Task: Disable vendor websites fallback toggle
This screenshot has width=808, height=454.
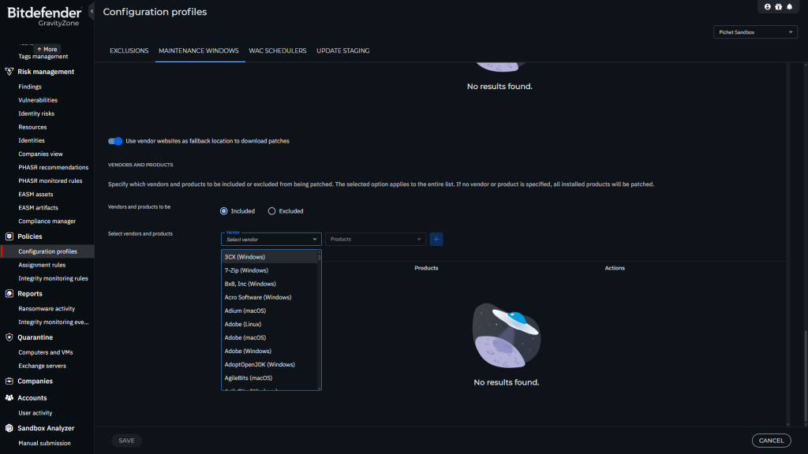Action: coord(116,141)
